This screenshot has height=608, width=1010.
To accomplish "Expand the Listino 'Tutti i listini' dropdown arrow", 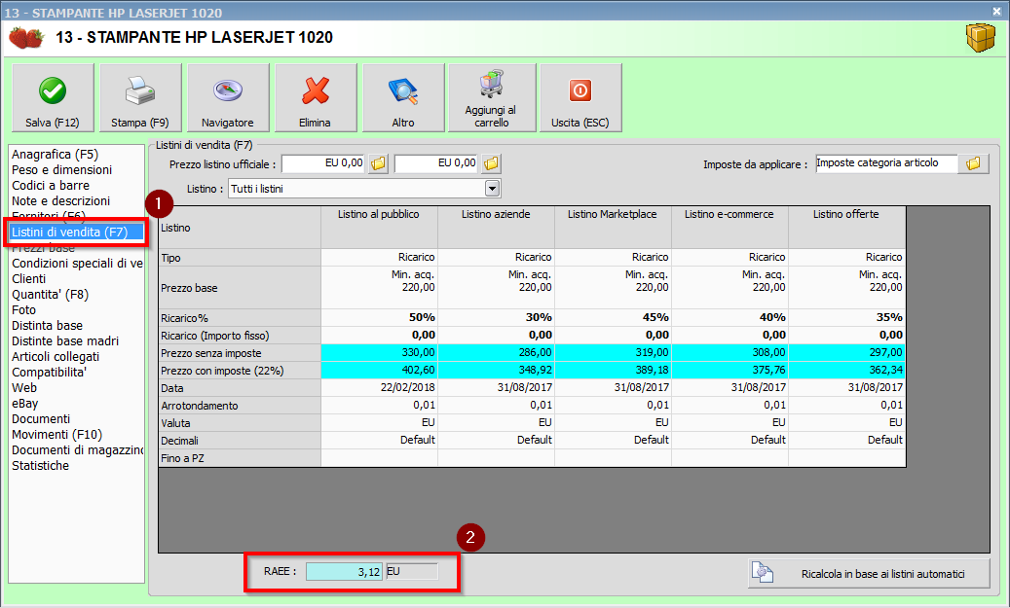I will [492, 189].
